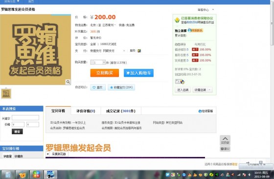The image size is (274, 179).
Task: Zoom product image with magnifier icon
Action: pyautogui.click(x=68, y=82)
